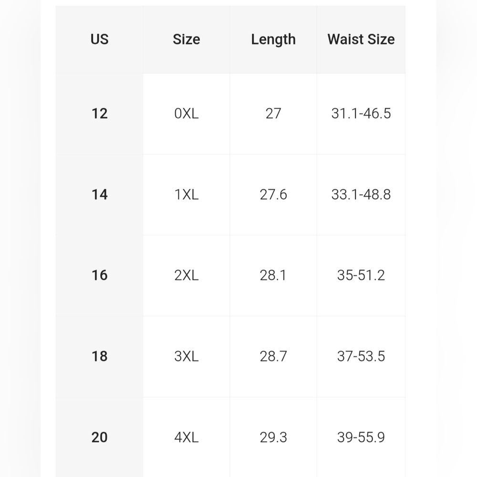
Task: Click the 1XL size cell
Action: 187,195
